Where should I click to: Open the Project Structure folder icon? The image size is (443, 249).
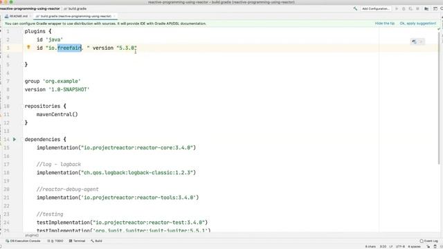click(426, 9)
